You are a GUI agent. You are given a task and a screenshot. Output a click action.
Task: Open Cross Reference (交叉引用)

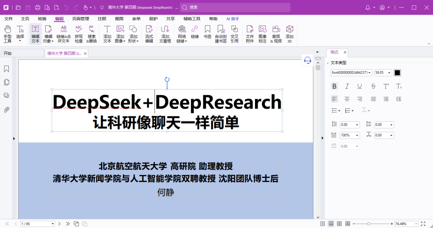click(235, 34)
